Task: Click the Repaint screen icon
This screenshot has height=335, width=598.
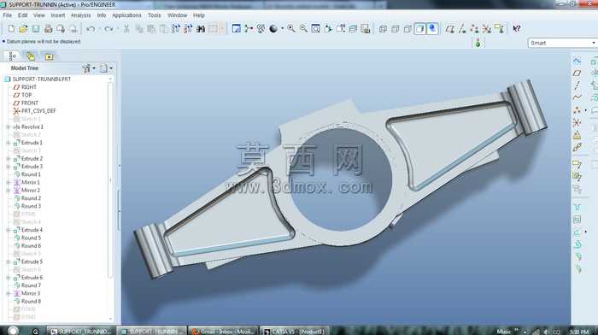Action: coord(236,28)
